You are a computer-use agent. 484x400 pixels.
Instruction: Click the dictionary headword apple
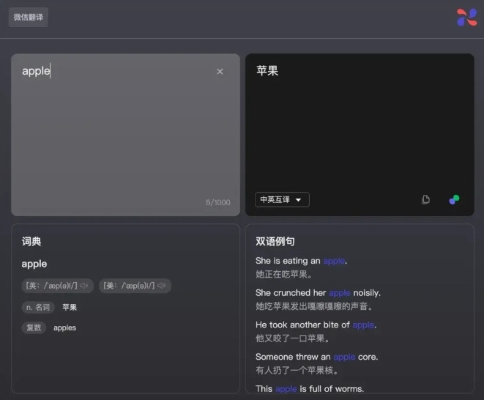pos(34,264)
